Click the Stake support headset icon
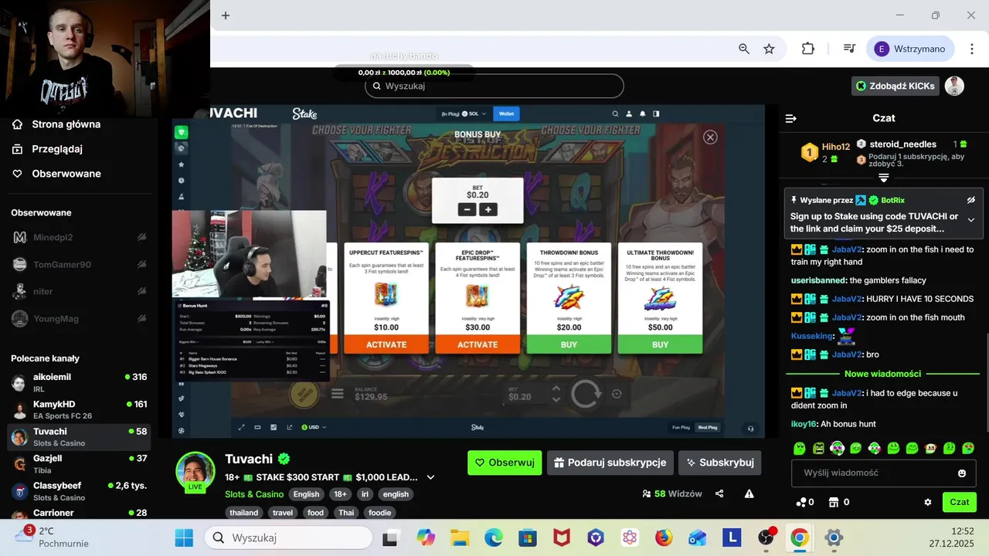Screen dimensions: 989x556 749,428
